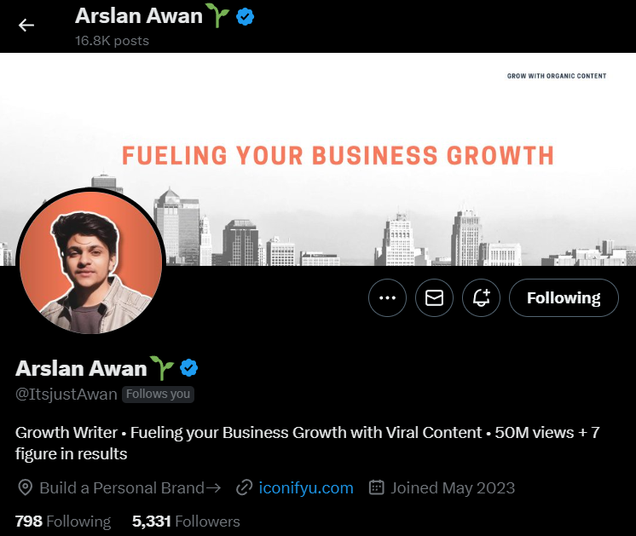This screenshot has width=636, height=536.
Task: Open the three-dot more options menu
Action: pos(387,297)
